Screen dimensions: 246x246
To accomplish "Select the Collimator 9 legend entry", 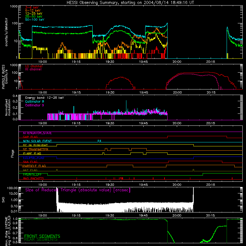I will pyautogui.click(x=34, y=105).
